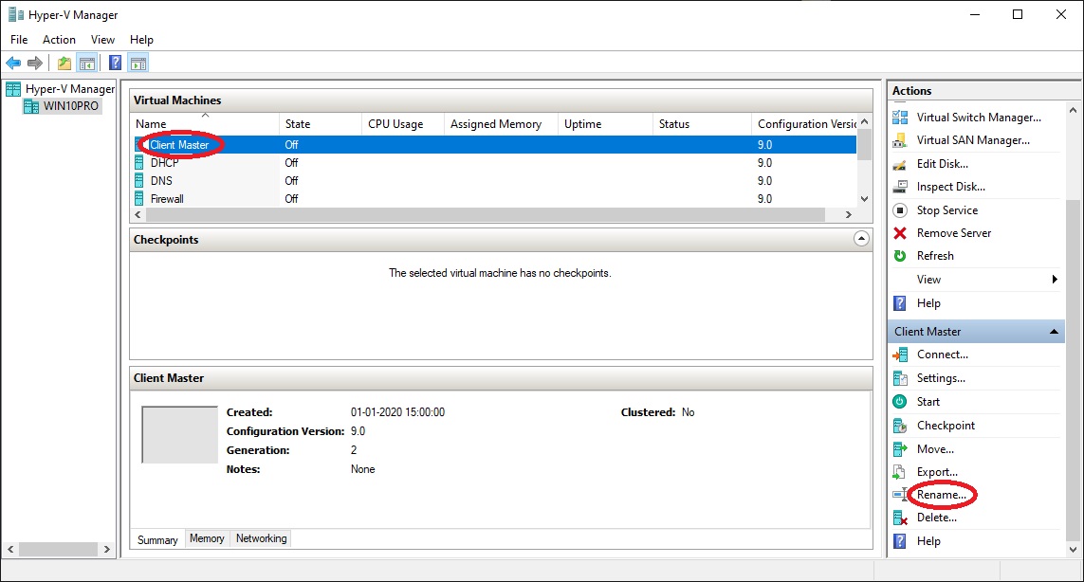1084x582 pixels.
Task: Toggle Show/Hide Action Pane toolbar icon
Action: pyautogui.click(x=138, y=64)
